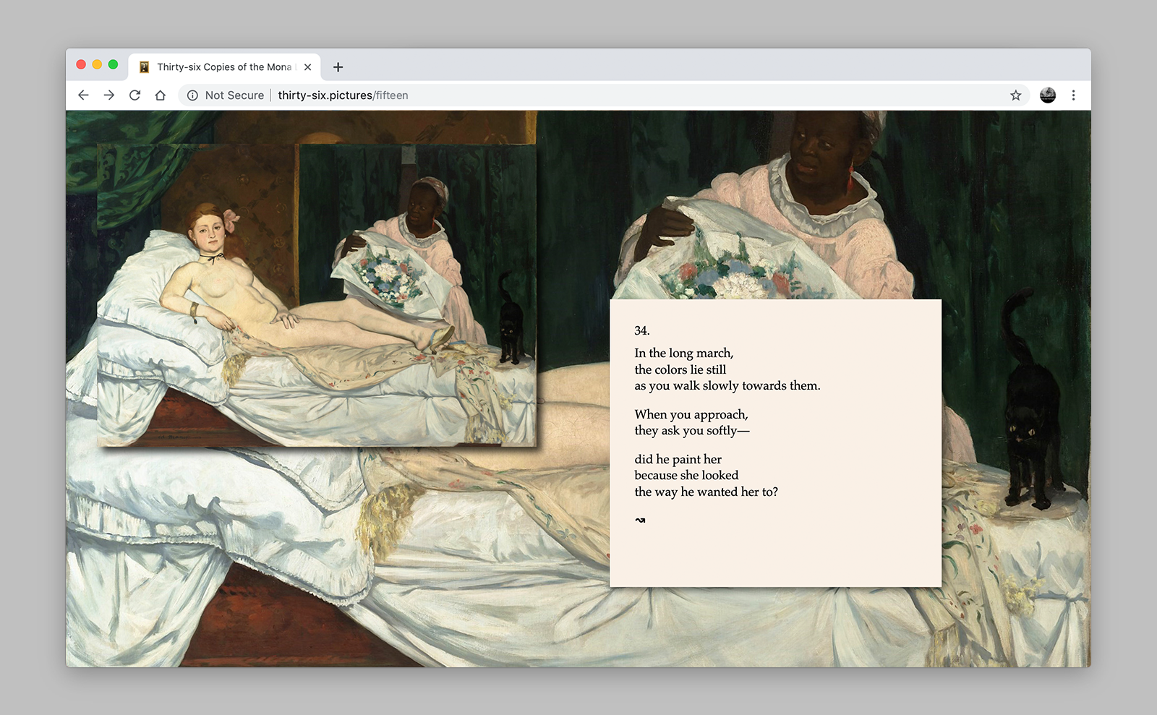Open the Chrome three-dot menu
Screen dimensions: 1157x715
pos(1073,95)
